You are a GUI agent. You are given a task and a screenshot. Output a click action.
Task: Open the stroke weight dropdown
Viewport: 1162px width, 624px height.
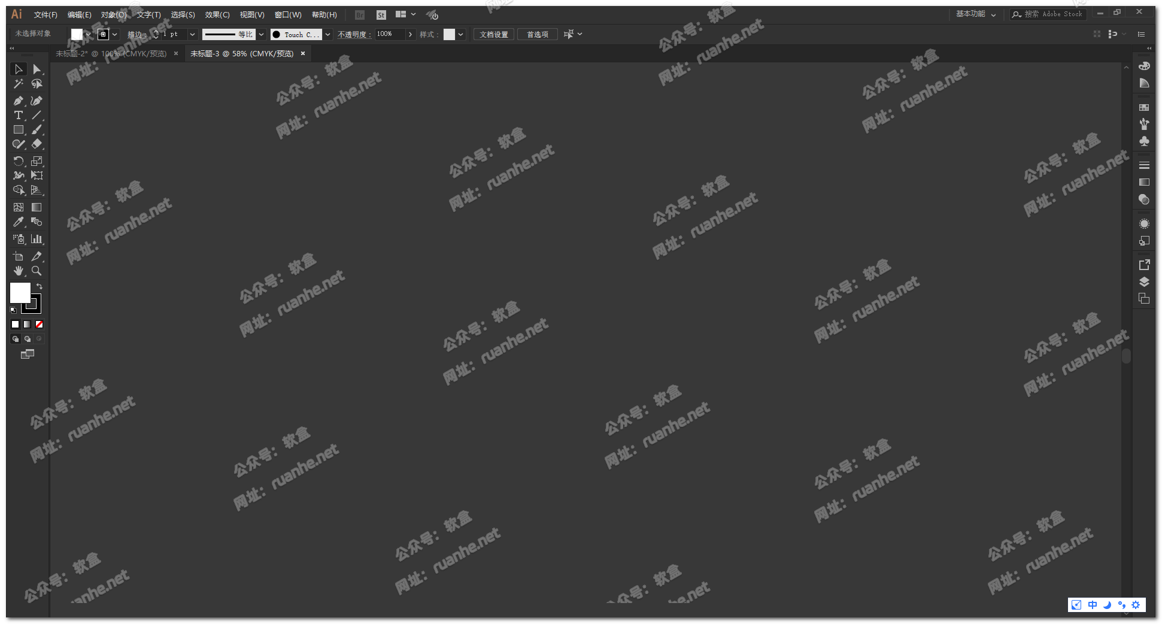click(x=192, y=35)
